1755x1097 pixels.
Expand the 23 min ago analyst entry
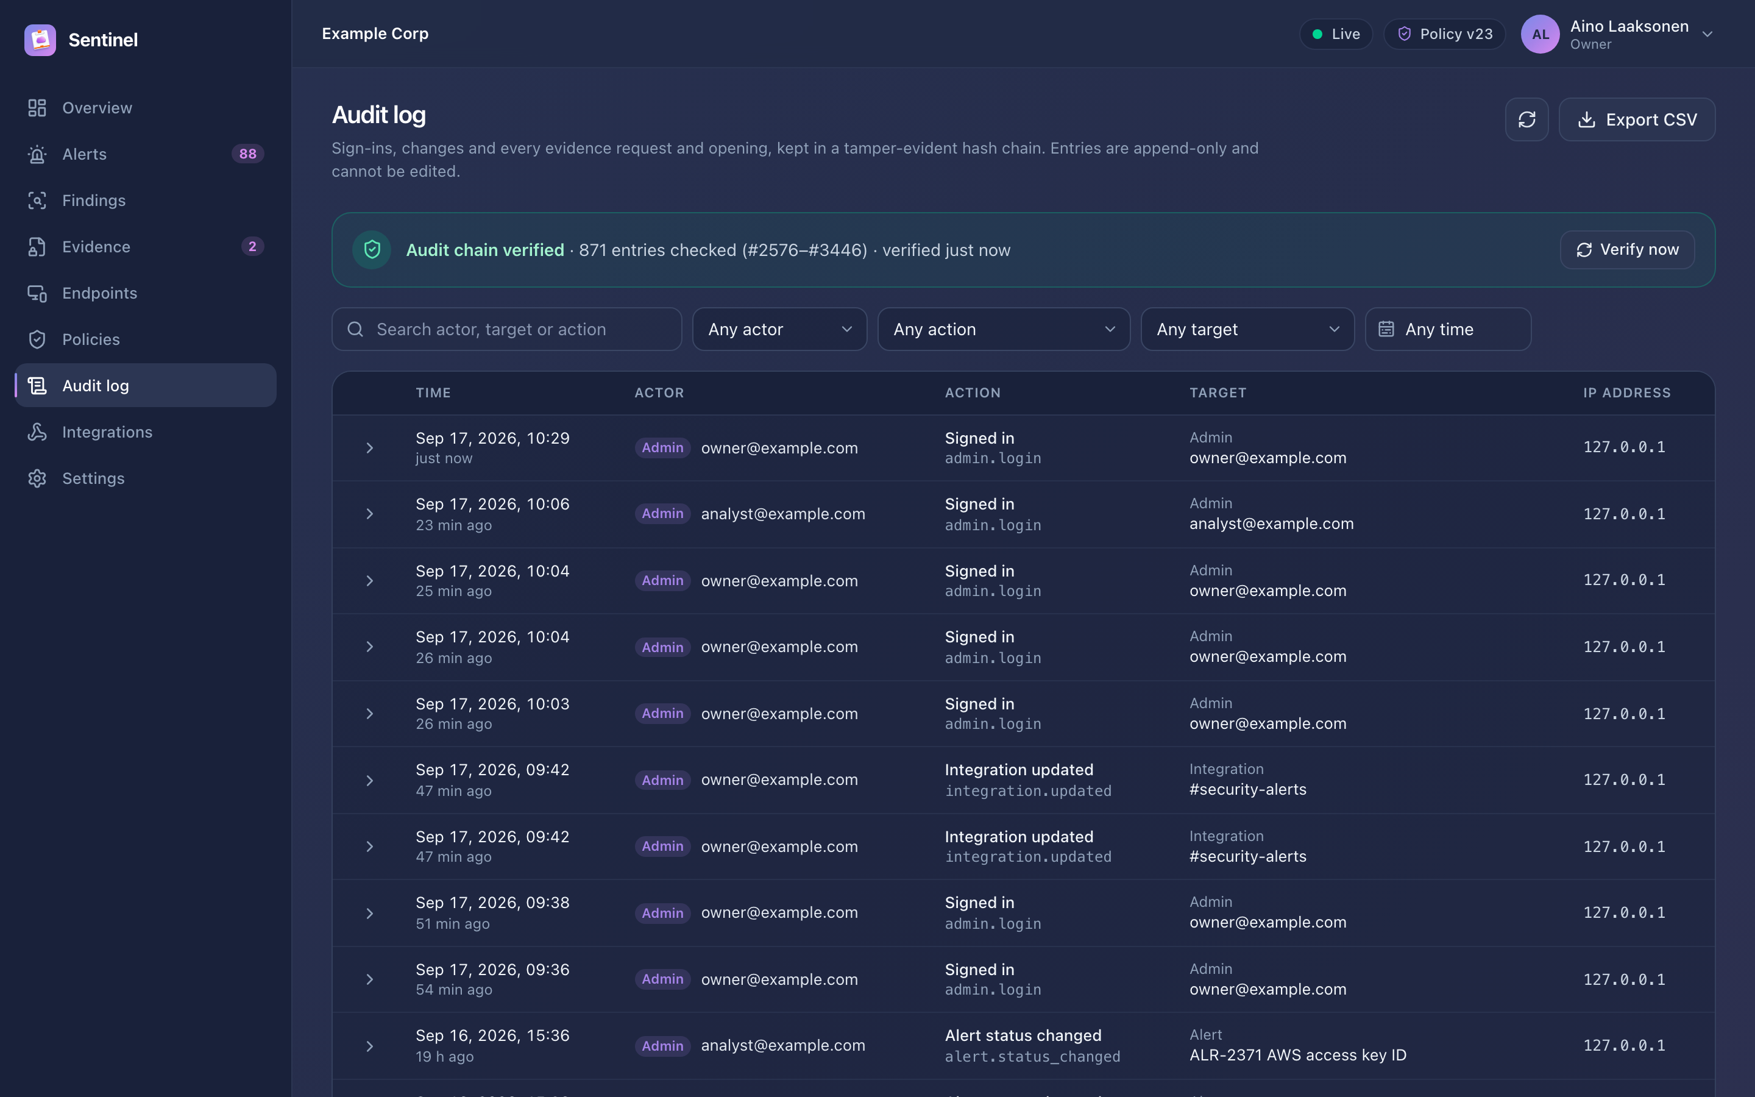pos(370,514)
